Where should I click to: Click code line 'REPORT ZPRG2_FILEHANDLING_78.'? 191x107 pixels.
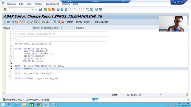tap(33, 44)
